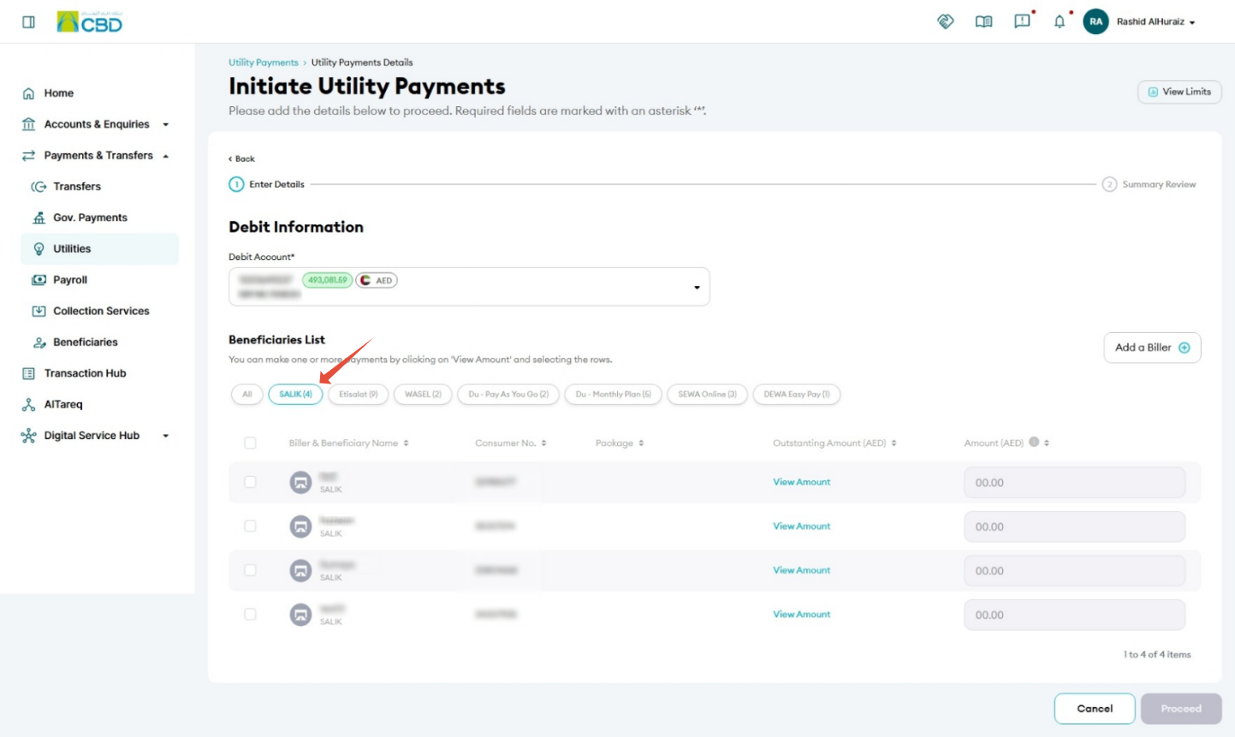Click the amount field in the fourth row
This screenshot has width=1235, height=737.
(x=1075, y=615)
